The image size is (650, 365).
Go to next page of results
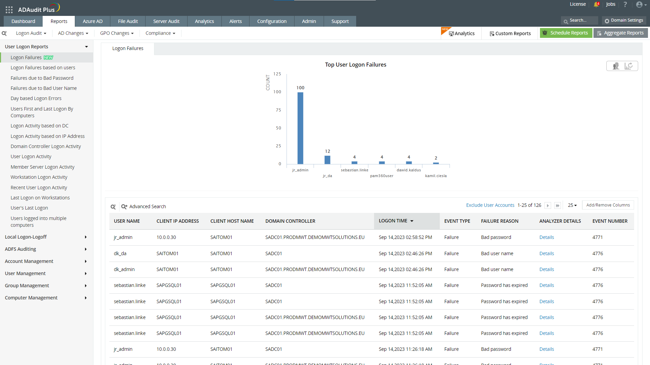click(x=548, y=205)
